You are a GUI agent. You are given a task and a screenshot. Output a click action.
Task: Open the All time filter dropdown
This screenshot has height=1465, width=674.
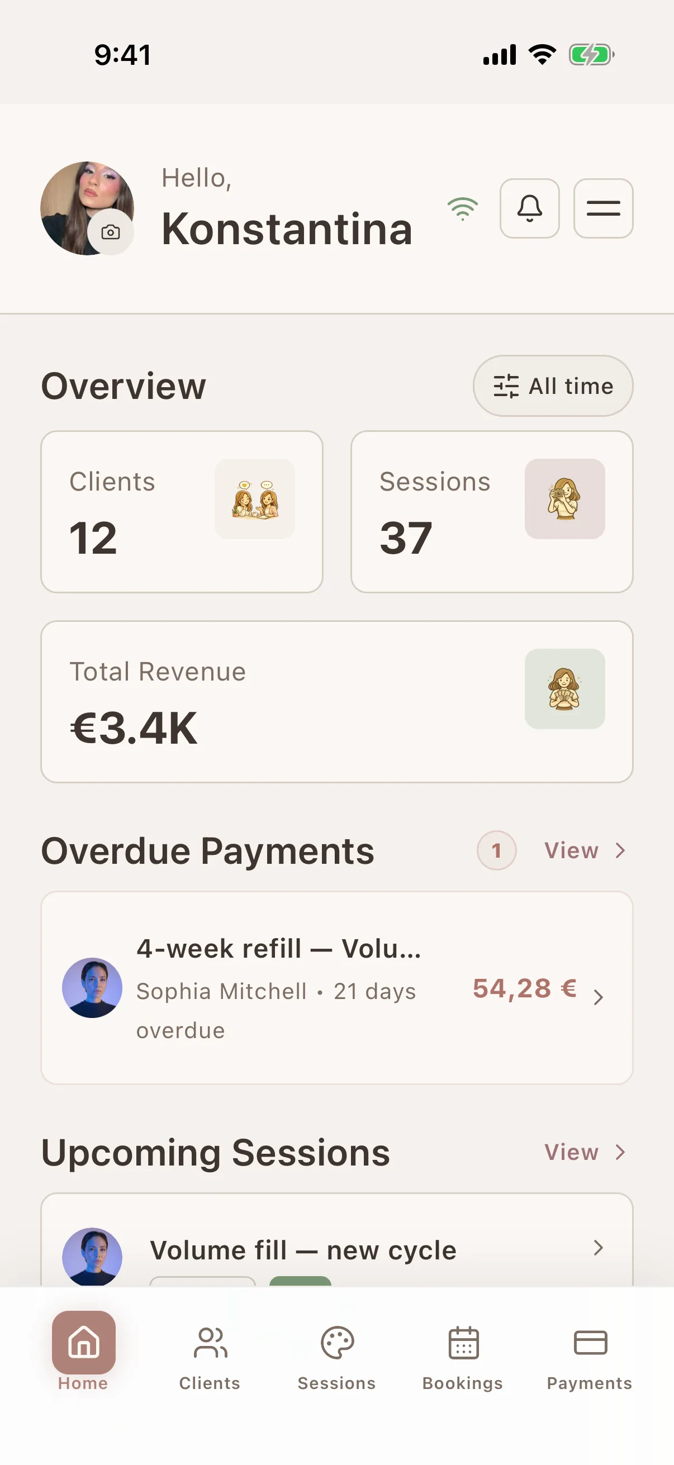pos(553,386)
